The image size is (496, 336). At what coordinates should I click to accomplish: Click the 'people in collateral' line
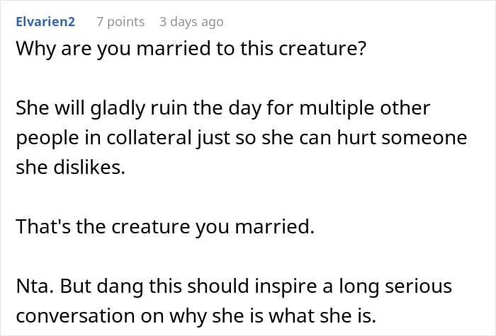pyautogui.click(x=241, y=138)
